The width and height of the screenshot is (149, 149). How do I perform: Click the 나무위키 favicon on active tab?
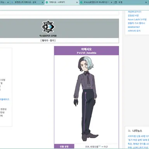(x=47, y=2)
